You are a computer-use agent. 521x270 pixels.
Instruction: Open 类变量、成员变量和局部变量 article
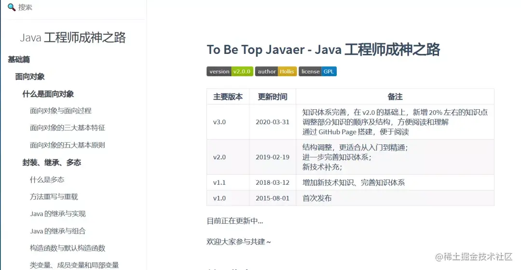coord(74,265)
